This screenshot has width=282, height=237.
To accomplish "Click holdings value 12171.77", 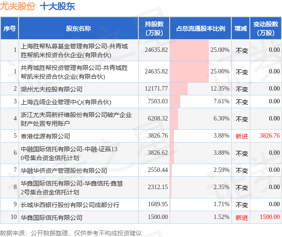I will pyautogui.click(x=156, y=89).
